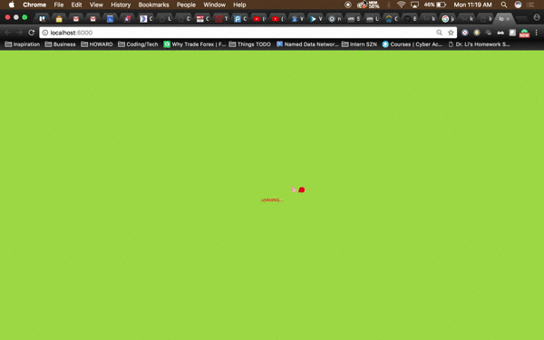Viewport: 544px width, 340px height.
Task: Open the Business bookmarks folder
Action: coord(60,44)
